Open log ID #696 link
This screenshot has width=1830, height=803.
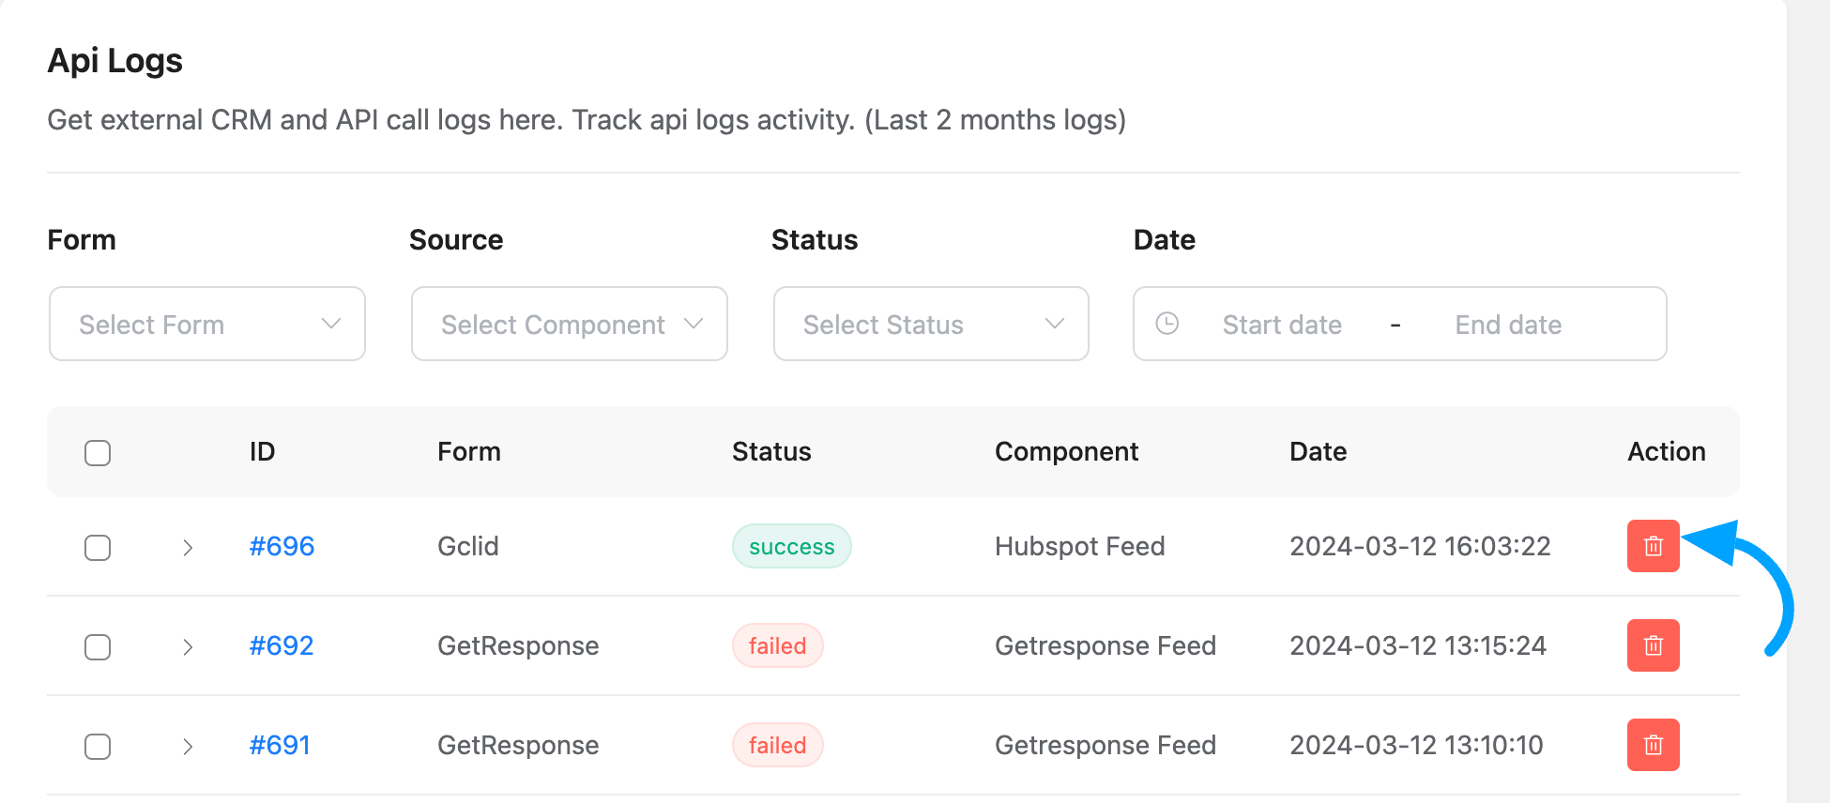coord(282,546)
